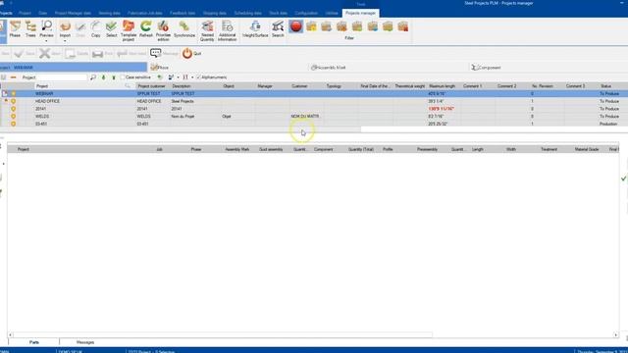The image size is (628, 353).
Task: Click the green checkmark at right edge
Action: pyautogui.click(x=624, y=178)
